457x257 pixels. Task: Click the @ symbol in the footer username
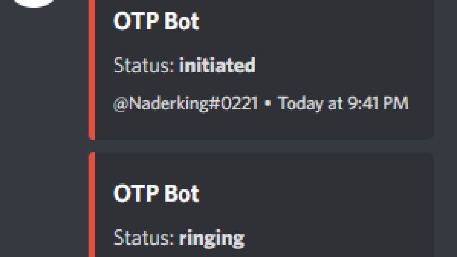tap(120, 104)
